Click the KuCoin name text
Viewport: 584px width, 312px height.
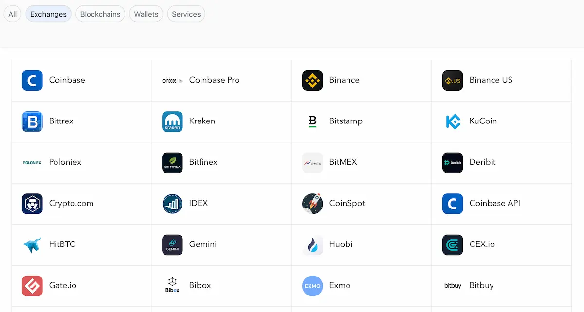483,121
